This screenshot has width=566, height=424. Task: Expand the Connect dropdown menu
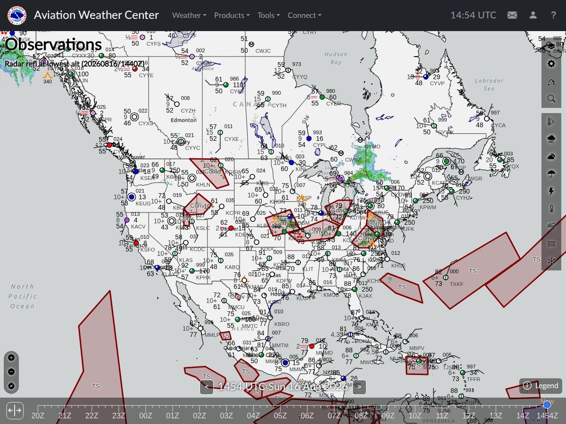coord(304,15)
